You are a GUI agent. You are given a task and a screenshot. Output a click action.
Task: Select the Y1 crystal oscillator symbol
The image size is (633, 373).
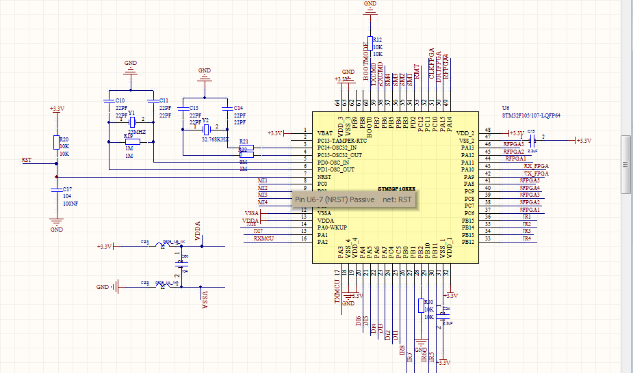(x=132, y=122)
